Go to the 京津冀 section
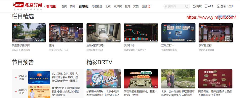Screen dimensions: 240x98 coord(118,6)
